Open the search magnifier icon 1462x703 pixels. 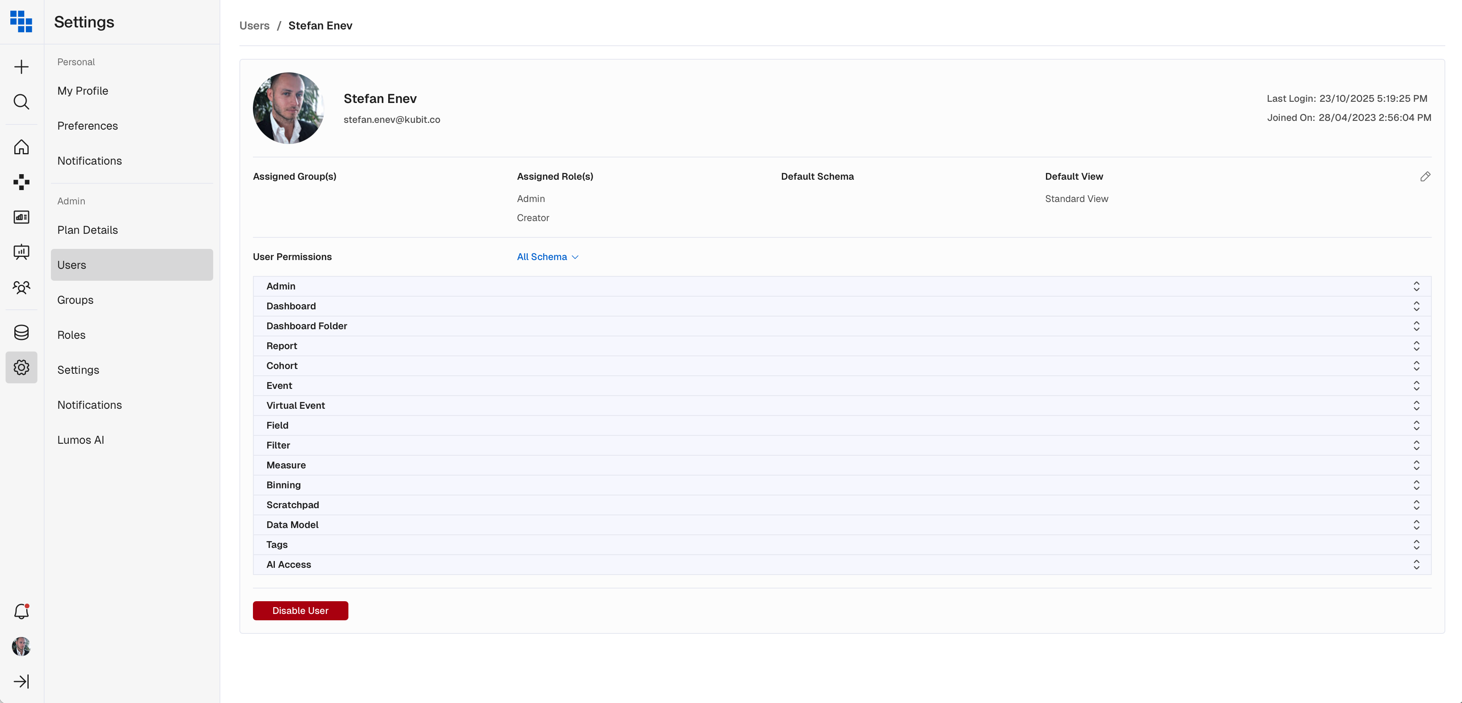point(21,102)
